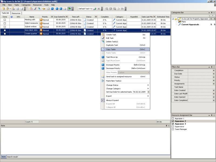The height and width of the screenshot is (162, 216).
Task: Switch to the Resources tab
Action: 16,13
